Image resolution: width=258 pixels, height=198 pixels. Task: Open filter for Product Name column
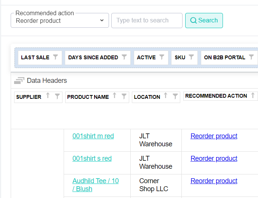[124, 97]
